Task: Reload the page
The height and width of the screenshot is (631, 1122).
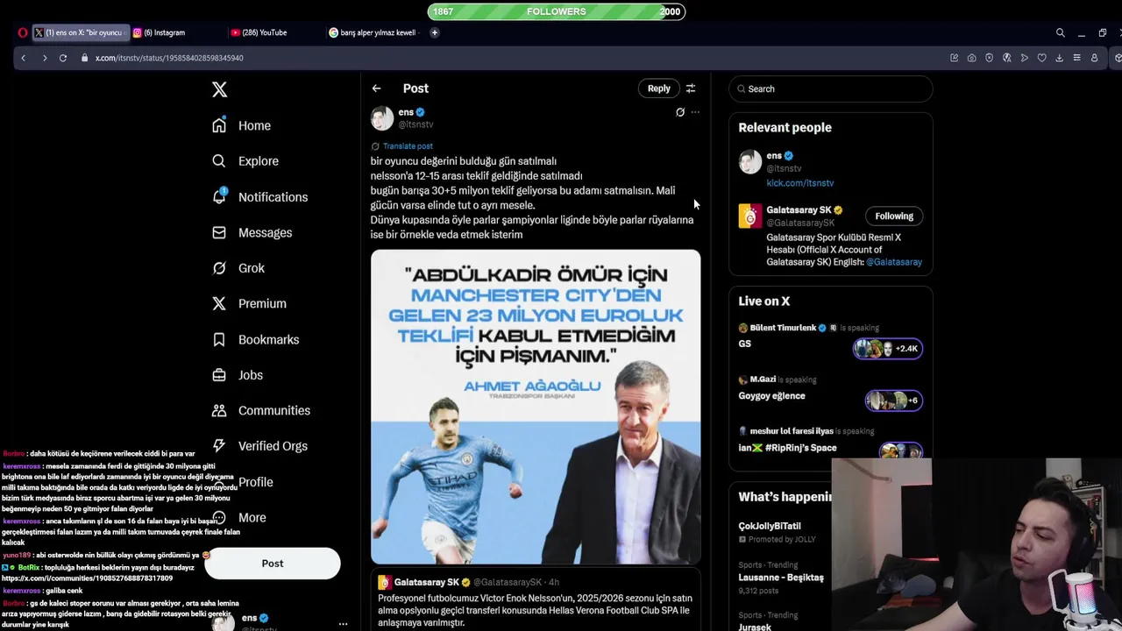Action: 63,58
